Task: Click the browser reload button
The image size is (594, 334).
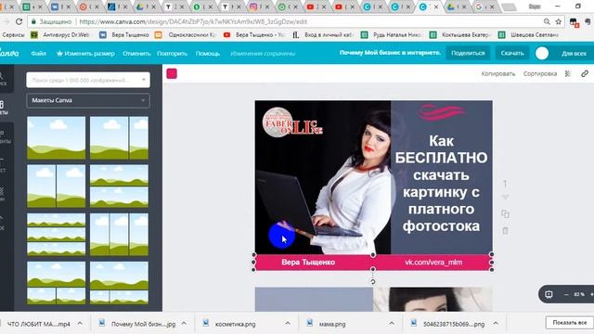Action: [x=19, y=21]
